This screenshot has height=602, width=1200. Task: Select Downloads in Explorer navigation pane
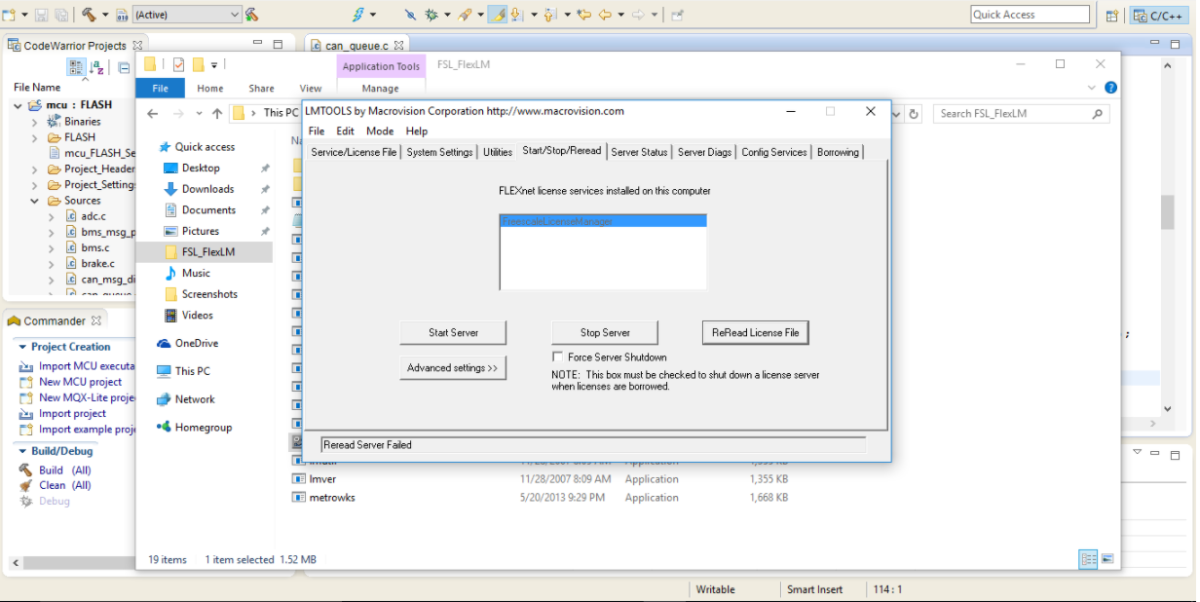pos(207,189)
